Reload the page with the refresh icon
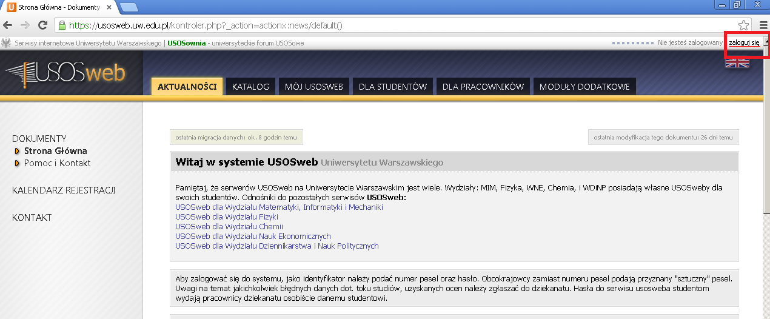 [42, 25]
